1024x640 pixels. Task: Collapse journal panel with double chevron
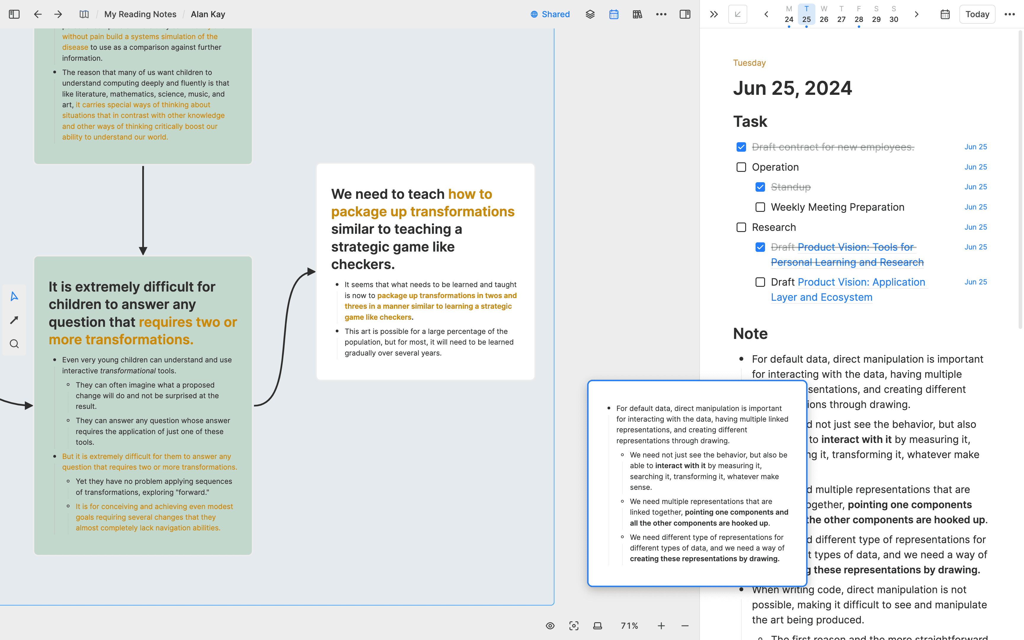coord(714,14)
